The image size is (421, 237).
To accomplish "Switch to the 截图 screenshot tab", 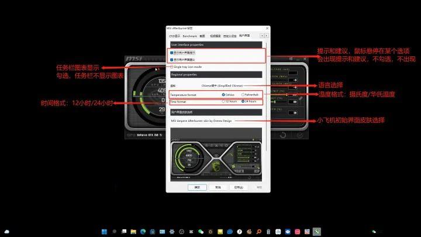I will [x=202, y=36].
